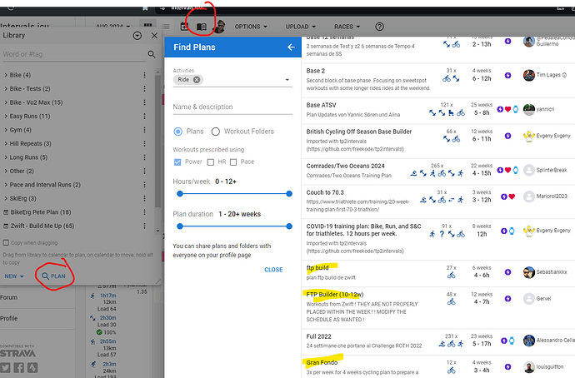Expand Pace and Interval Runs (2) folder
Viewport: 575px width, 378px height.
(x=6, y=185)
